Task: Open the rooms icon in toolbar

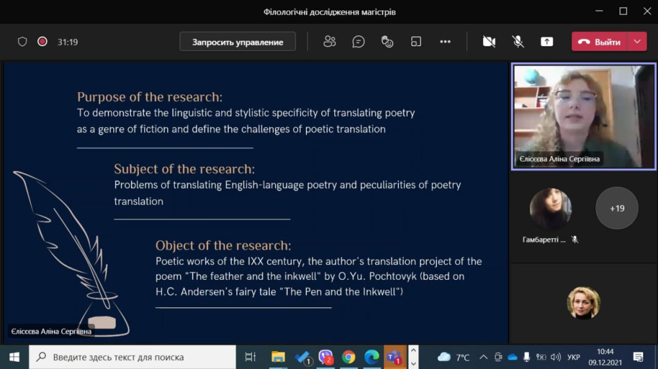Action: 416,42
